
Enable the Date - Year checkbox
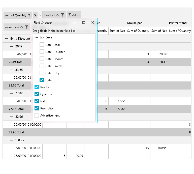click(42, 45)
